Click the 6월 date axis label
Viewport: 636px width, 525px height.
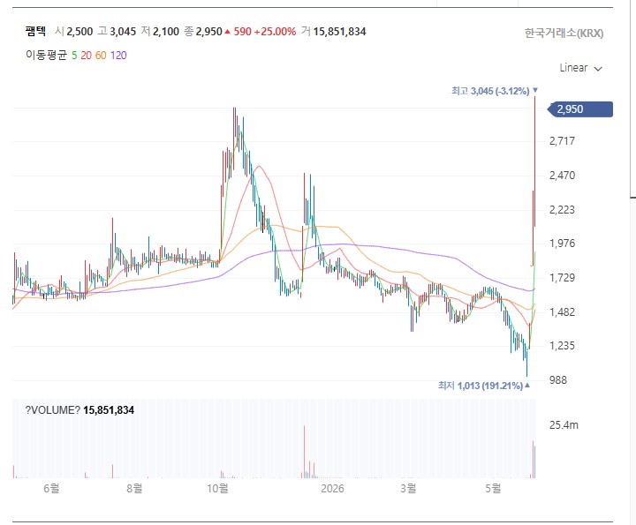[51, 488]
